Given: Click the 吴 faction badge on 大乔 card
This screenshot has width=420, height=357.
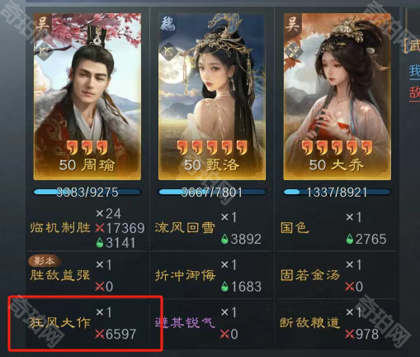Looking at the screenshot, I should [293, 24].
